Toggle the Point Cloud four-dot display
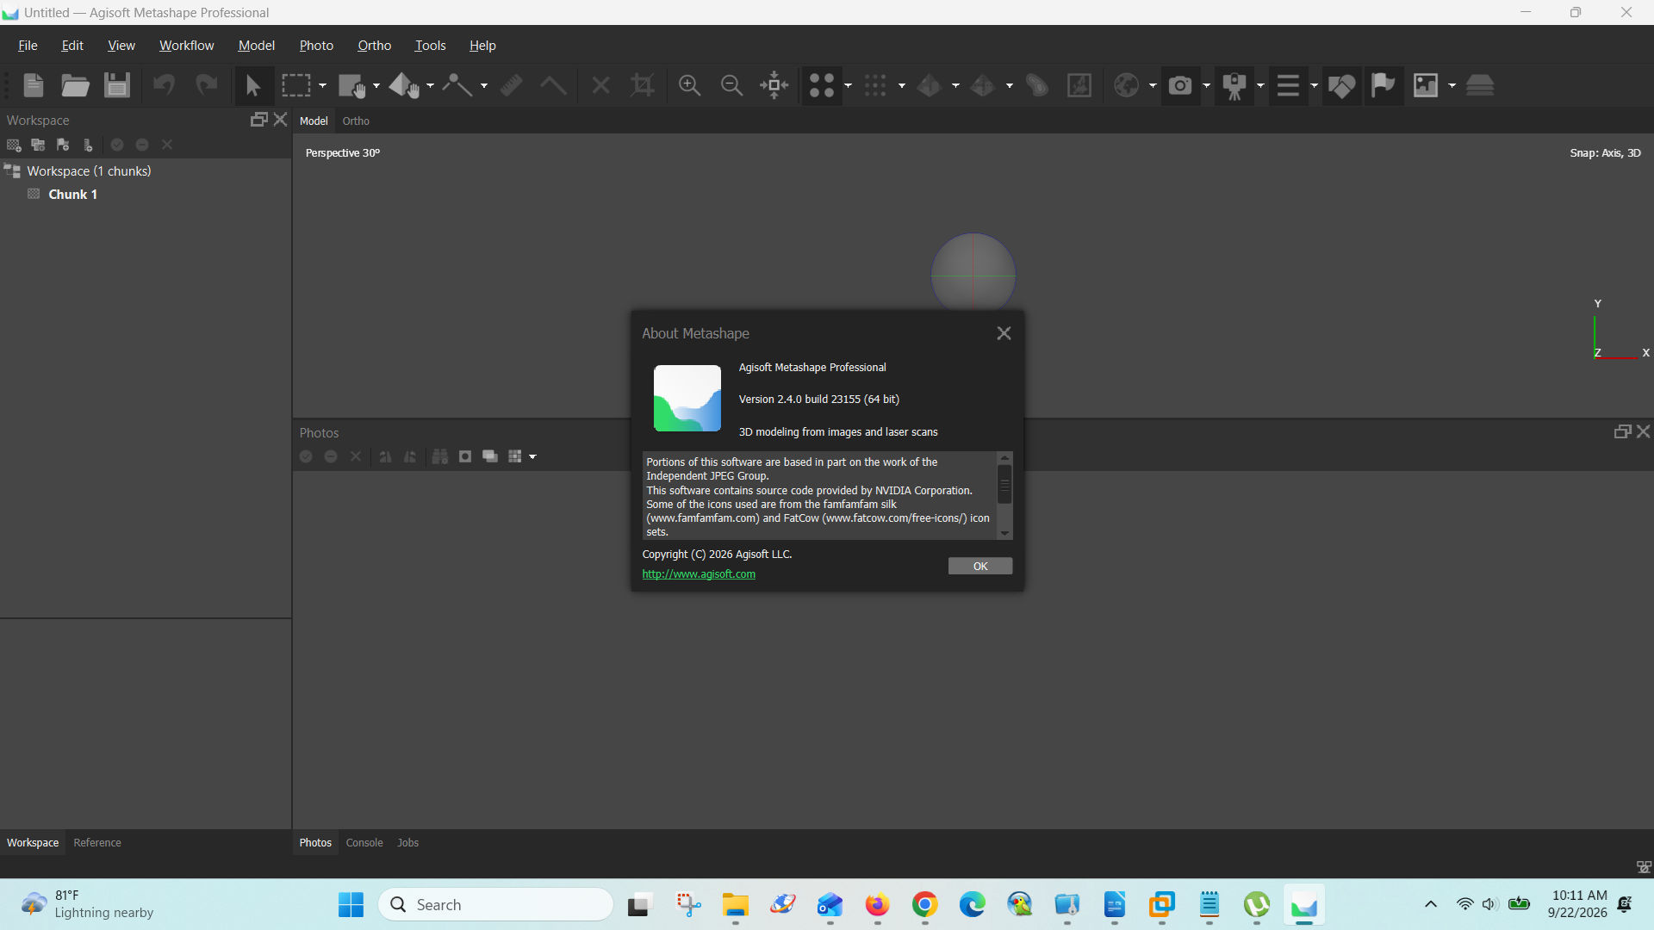1654x930 pixels. click(x=822, y=85)
